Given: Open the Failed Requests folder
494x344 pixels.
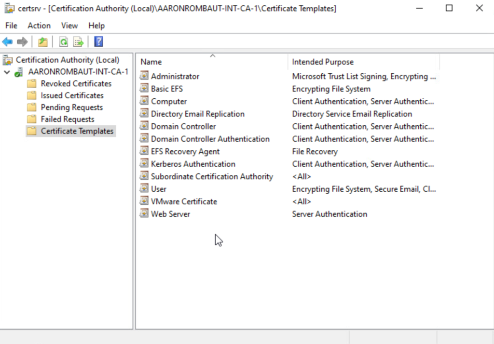Looking at the screenshot, I should click(67, 119).
